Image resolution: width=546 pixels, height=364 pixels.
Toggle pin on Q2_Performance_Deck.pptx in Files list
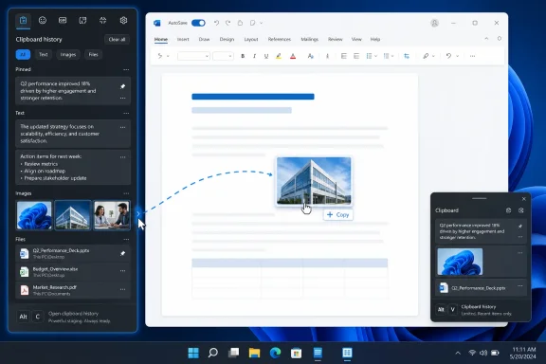(x=122, y=253)
